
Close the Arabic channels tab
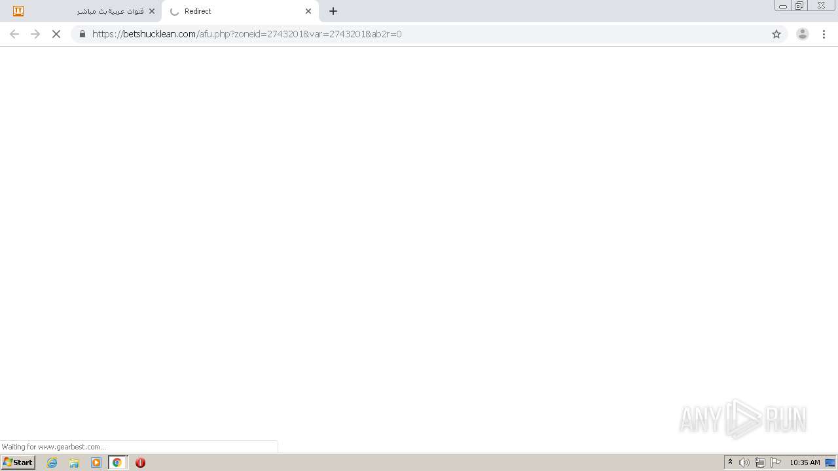pos(152,11)
